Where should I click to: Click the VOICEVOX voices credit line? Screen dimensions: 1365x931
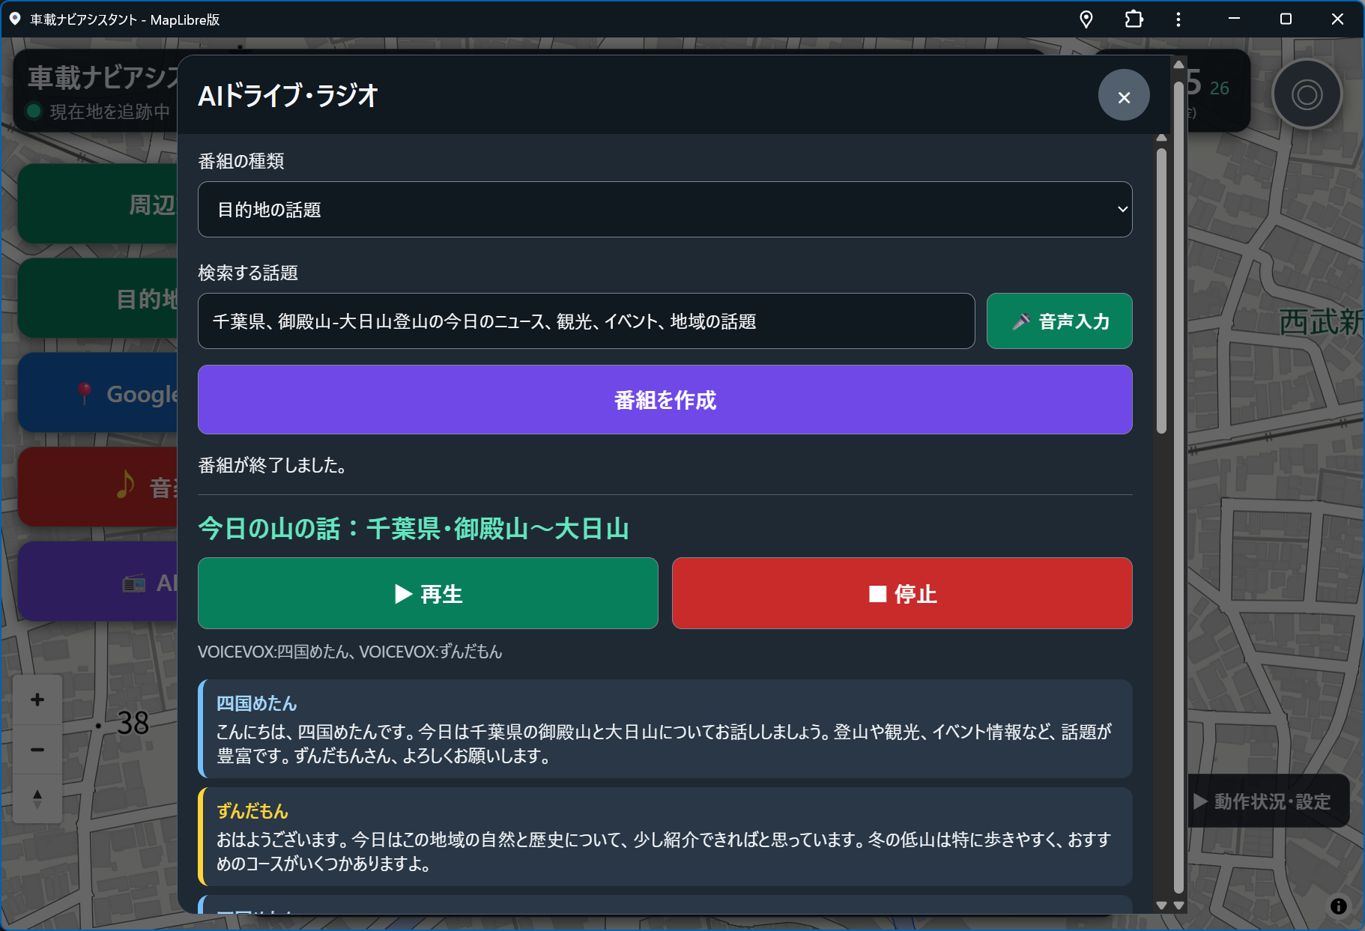click(350, 652)
